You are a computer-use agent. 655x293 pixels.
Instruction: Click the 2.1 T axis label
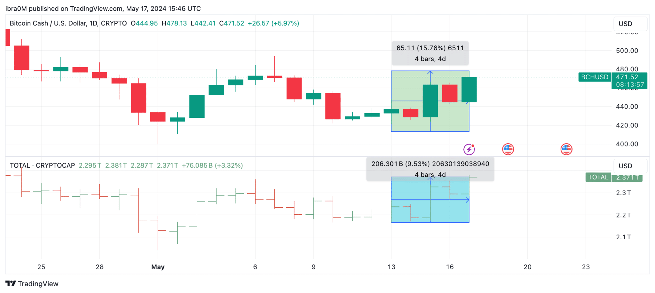coord(623,237)
